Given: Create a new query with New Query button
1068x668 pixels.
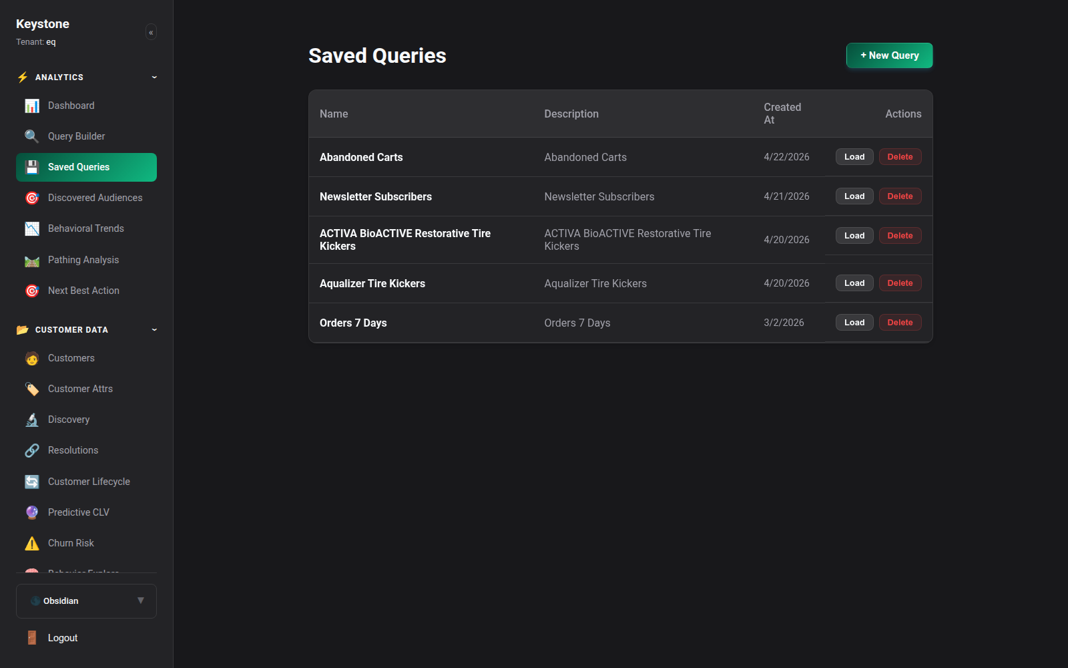Looking at the screenshot, I should [889, 55].
